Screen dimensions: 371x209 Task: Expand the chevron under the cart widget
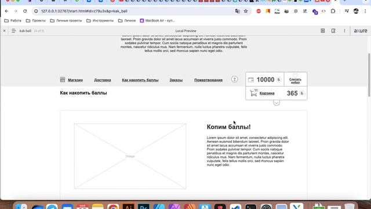277,102
